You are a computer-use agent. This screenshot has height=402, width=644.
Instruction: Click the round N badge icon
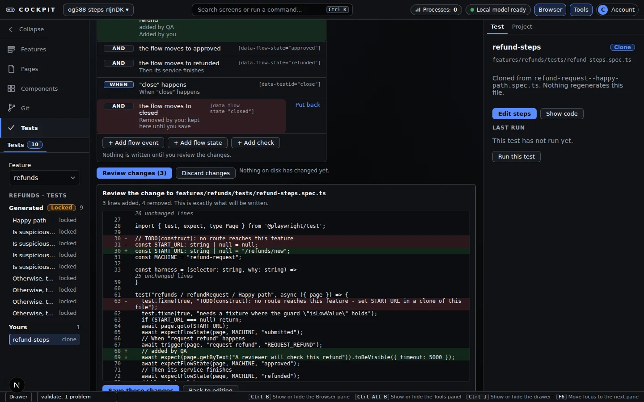pos(17,385)
